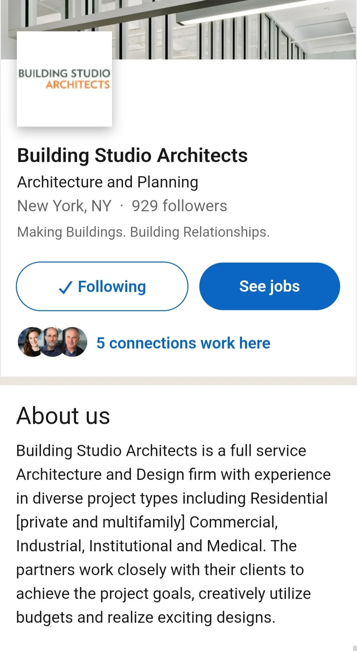Screen dimensions: 357x651
Task: Click the See jobs button
Action: click(x=269, y=286)
